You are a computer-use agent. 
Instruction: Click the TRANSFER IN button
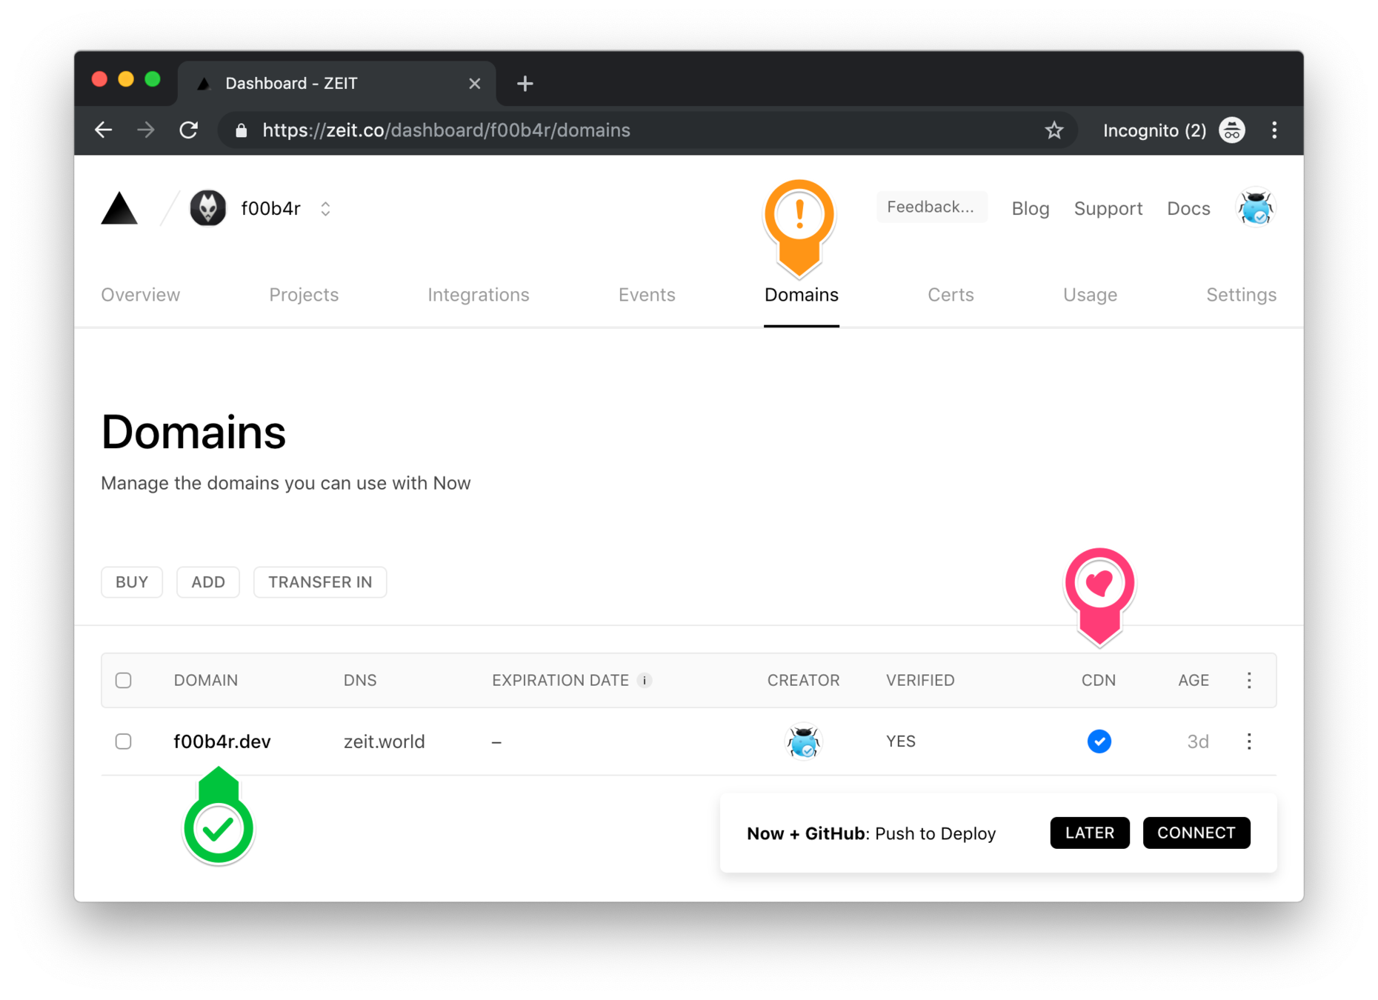pyautogui.click(x=320, y=582)
